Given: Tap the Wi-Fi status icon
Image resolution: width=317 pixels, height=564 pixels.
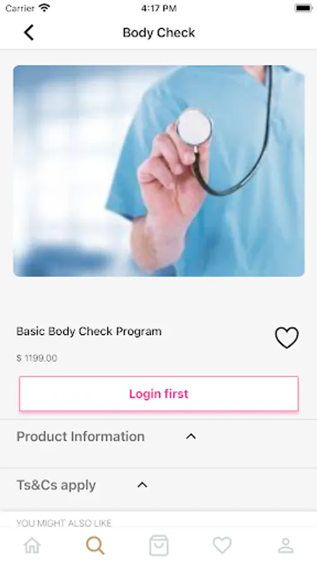Looking at the screenshot, I should point(44,8).
